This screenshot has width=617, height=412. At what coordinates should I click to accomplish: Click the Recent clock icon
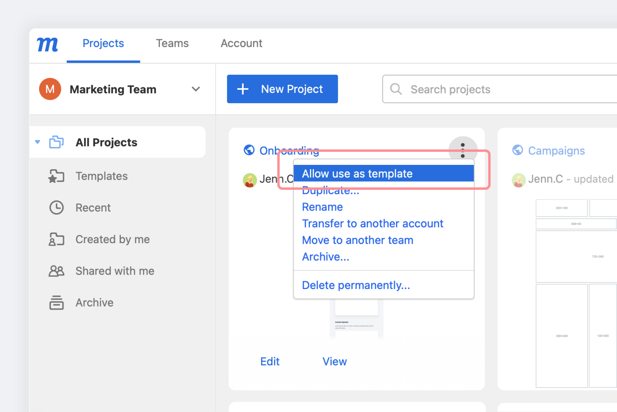pos(56,207)
